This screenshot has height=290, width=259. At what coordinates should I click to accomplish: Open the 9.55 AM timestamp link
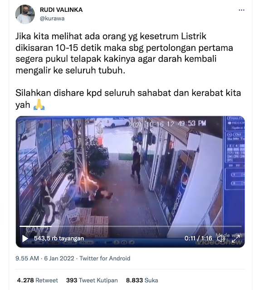(27, 258)
